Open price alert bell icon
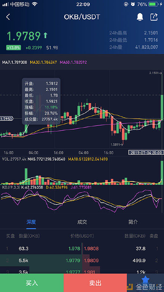The image size is (164, 292). pos(140,17)
